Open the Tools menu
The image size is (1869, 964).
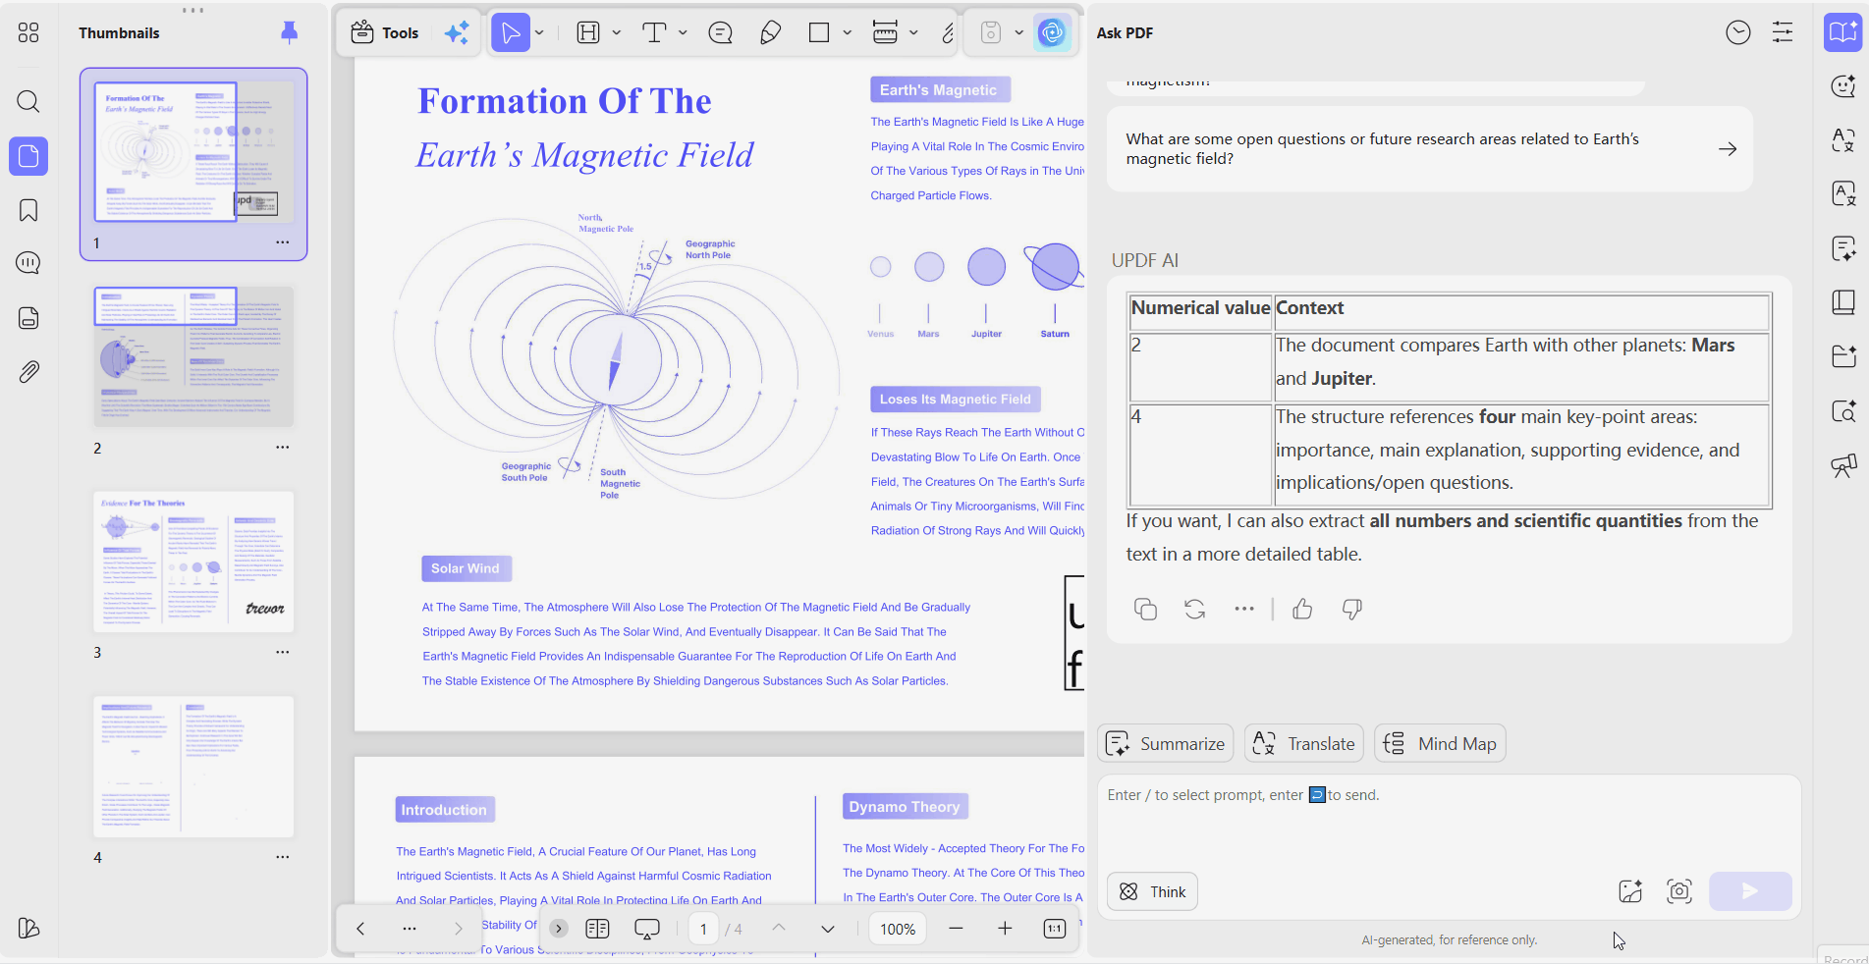[385, 33]
